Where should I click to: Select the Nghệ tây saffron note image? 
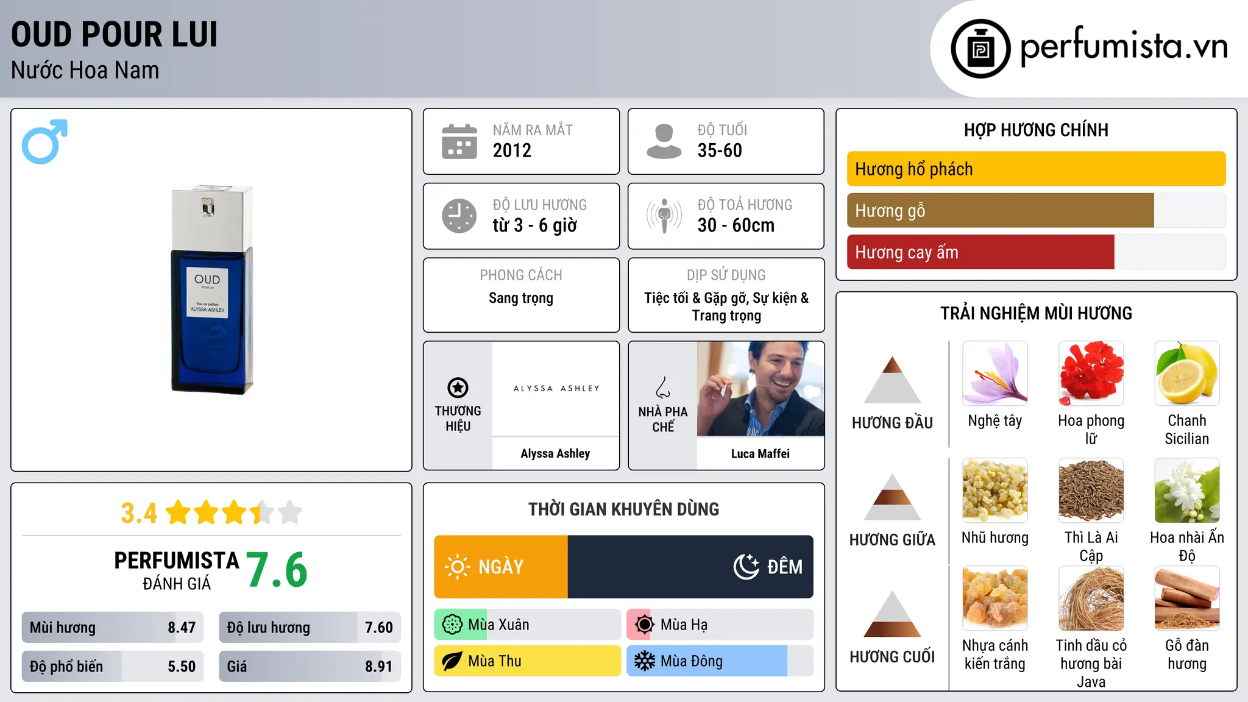995,373
